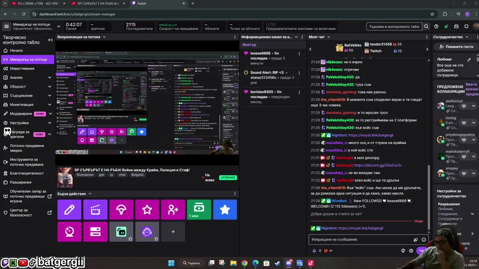Expand the Настройки sidebar section

pos(49,123)
